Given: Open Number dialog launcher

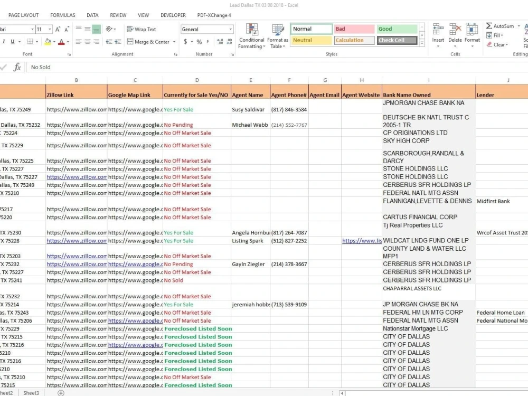Looking at the screenshot, I should (232, 54).
